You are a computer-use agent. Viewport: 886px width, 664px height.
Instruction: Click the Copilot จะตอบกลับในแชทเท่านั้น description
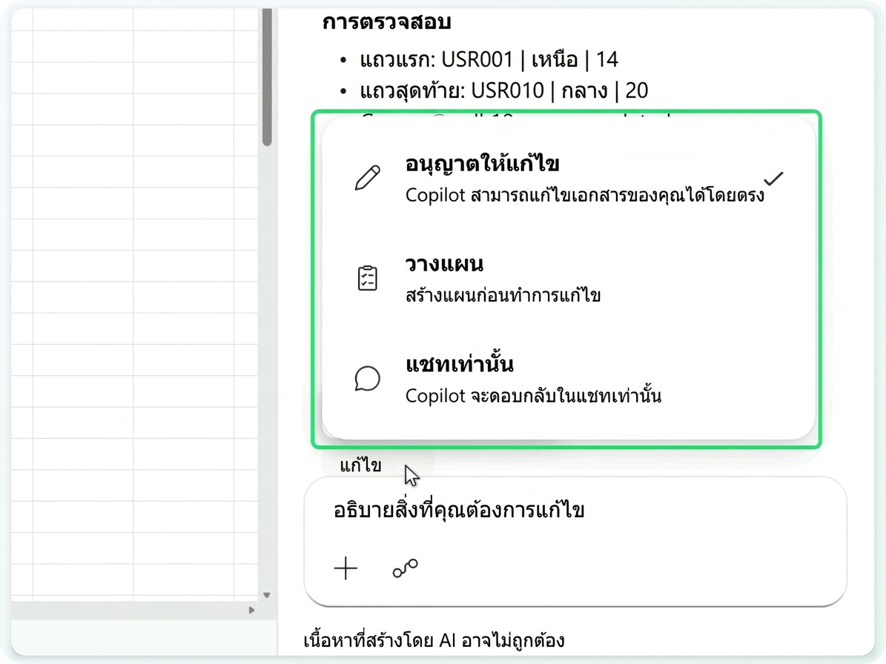(533, 396)
